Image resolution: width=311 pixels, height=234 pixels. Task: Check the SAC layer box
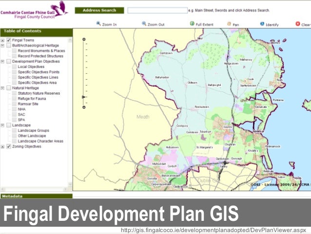(x=14, y=114)
